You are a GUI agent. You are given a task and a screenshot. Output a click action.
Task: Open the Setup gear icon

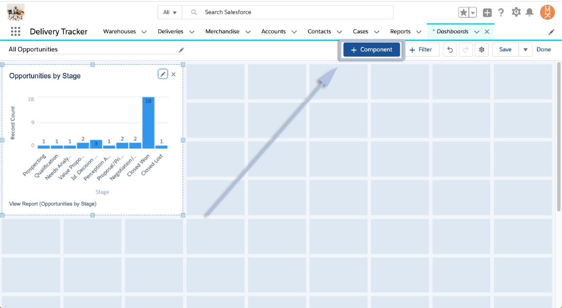516,12
